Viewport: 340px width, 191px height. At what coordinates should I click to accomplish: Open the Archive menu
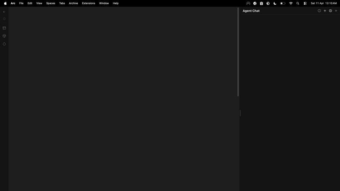(x=74, y=3)
